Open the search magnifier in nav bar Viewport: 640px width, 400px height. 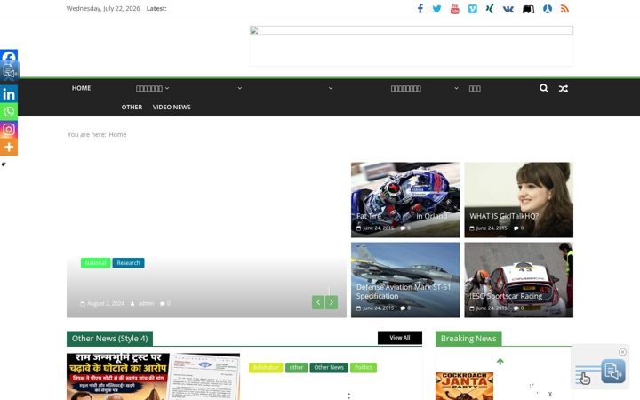click(x=544, y=88)
